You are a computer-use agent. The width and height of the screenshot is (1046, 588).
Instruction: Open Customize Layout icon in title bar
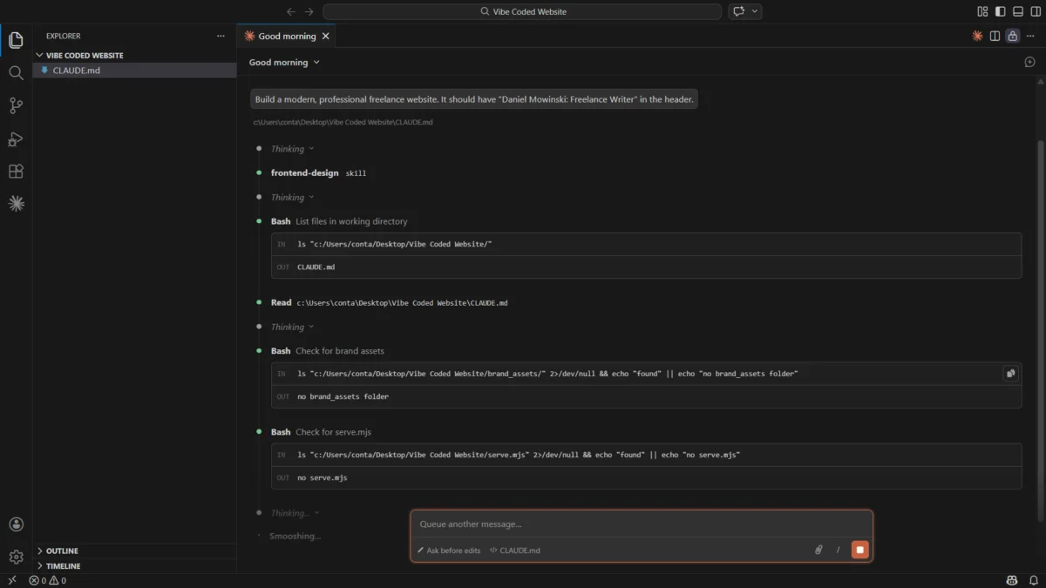click(982, 11)
